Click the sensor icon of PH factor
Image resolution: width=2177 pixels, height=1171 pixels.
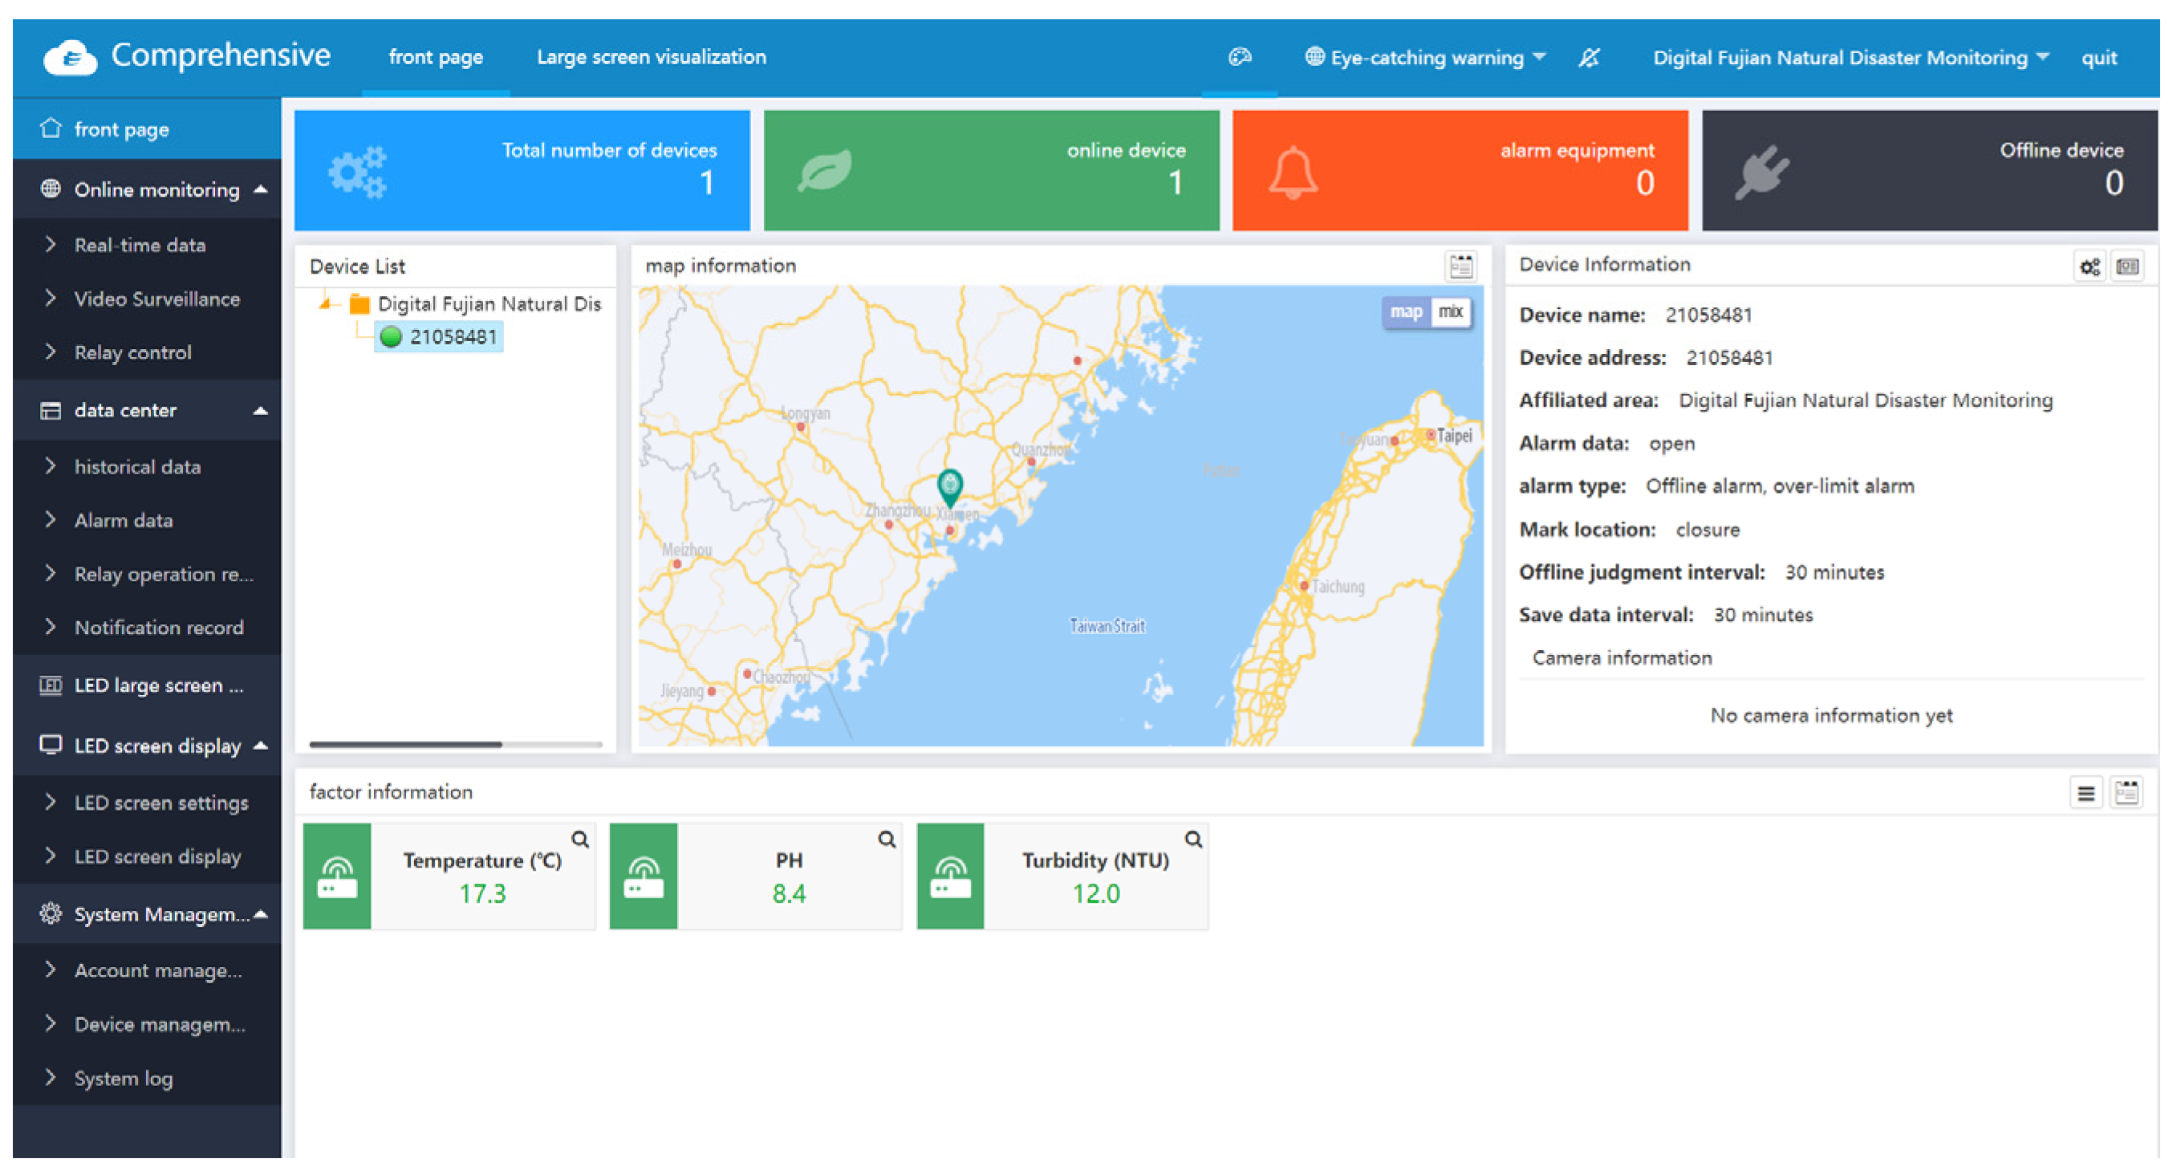click(644, 876)
